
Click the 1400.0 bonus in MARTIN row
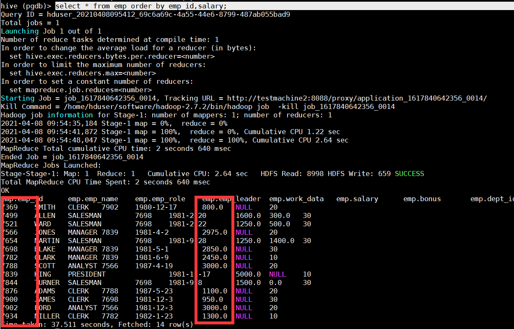[282, 241]
